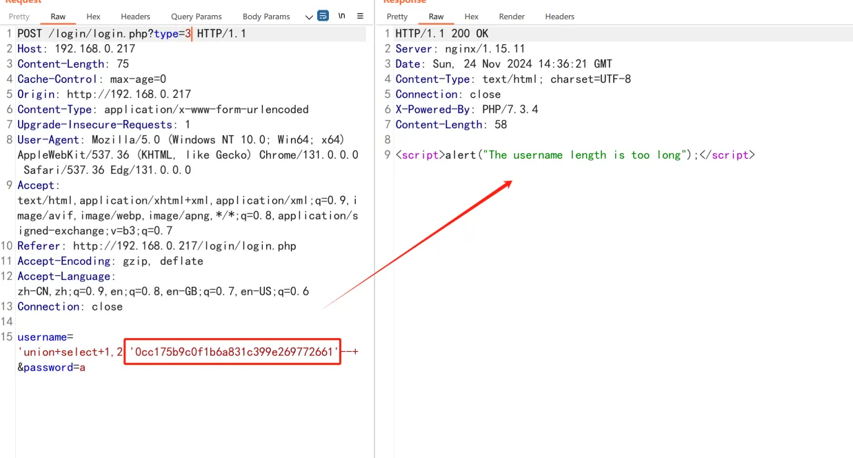This screenshot has height=458, width=853.
Task: Click the Date response header line
Action: coord(504,64)
